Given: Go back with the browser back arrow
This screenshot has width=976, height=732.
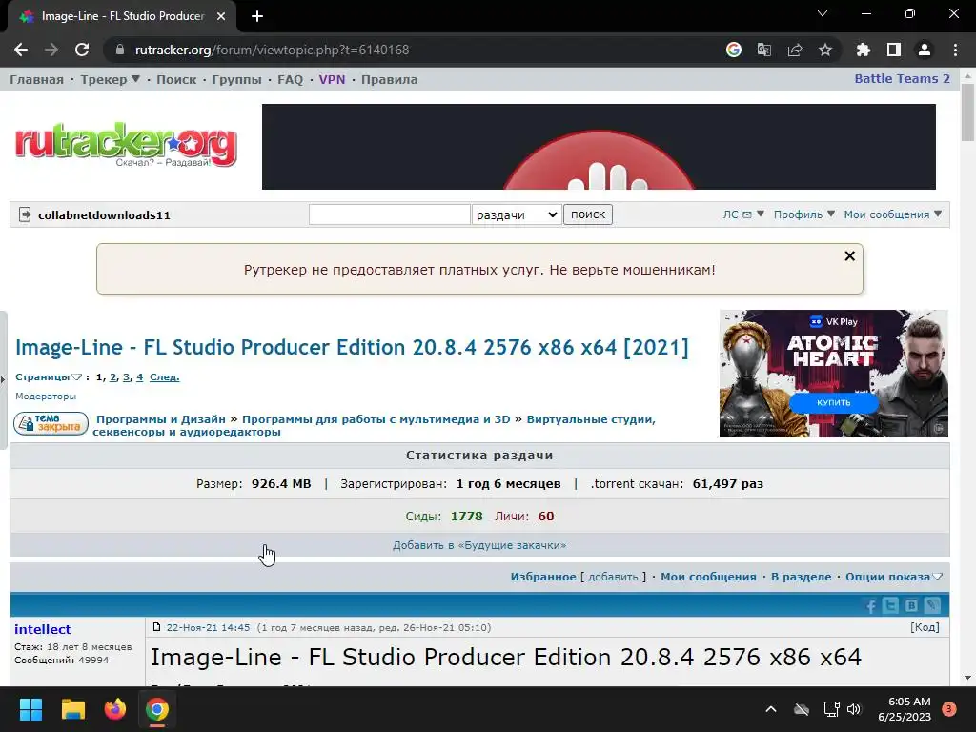Looking at the screenshot, I should tap(21, 50).
